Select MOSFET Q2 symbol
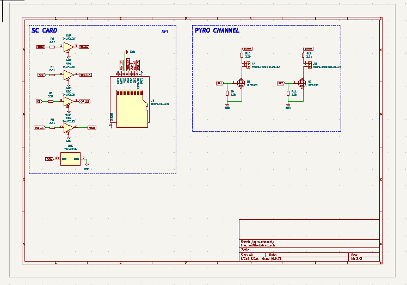Screen dimensions: 407x285 [x=302, y=83]
